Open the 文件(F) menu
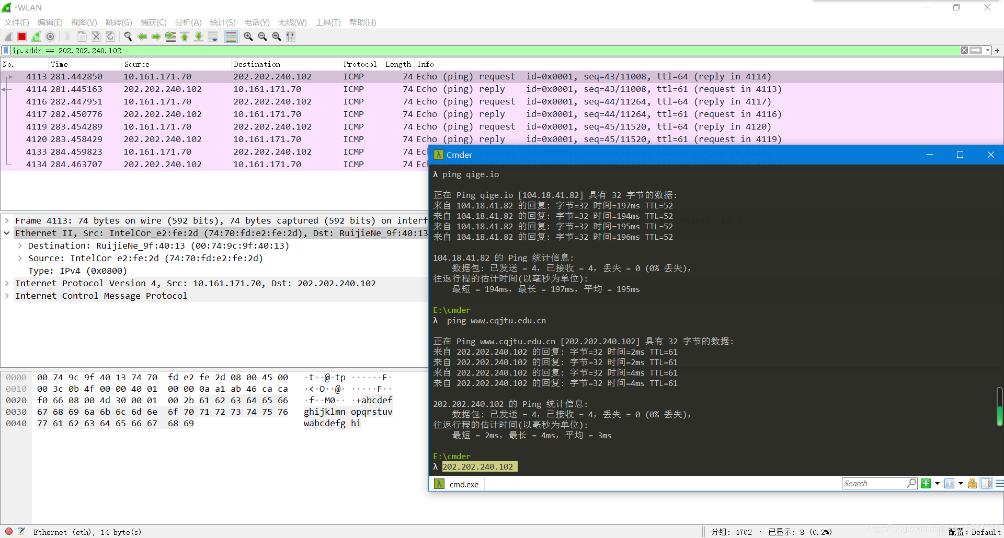Viewport: 1004px width, 538px height. (17, 22)
